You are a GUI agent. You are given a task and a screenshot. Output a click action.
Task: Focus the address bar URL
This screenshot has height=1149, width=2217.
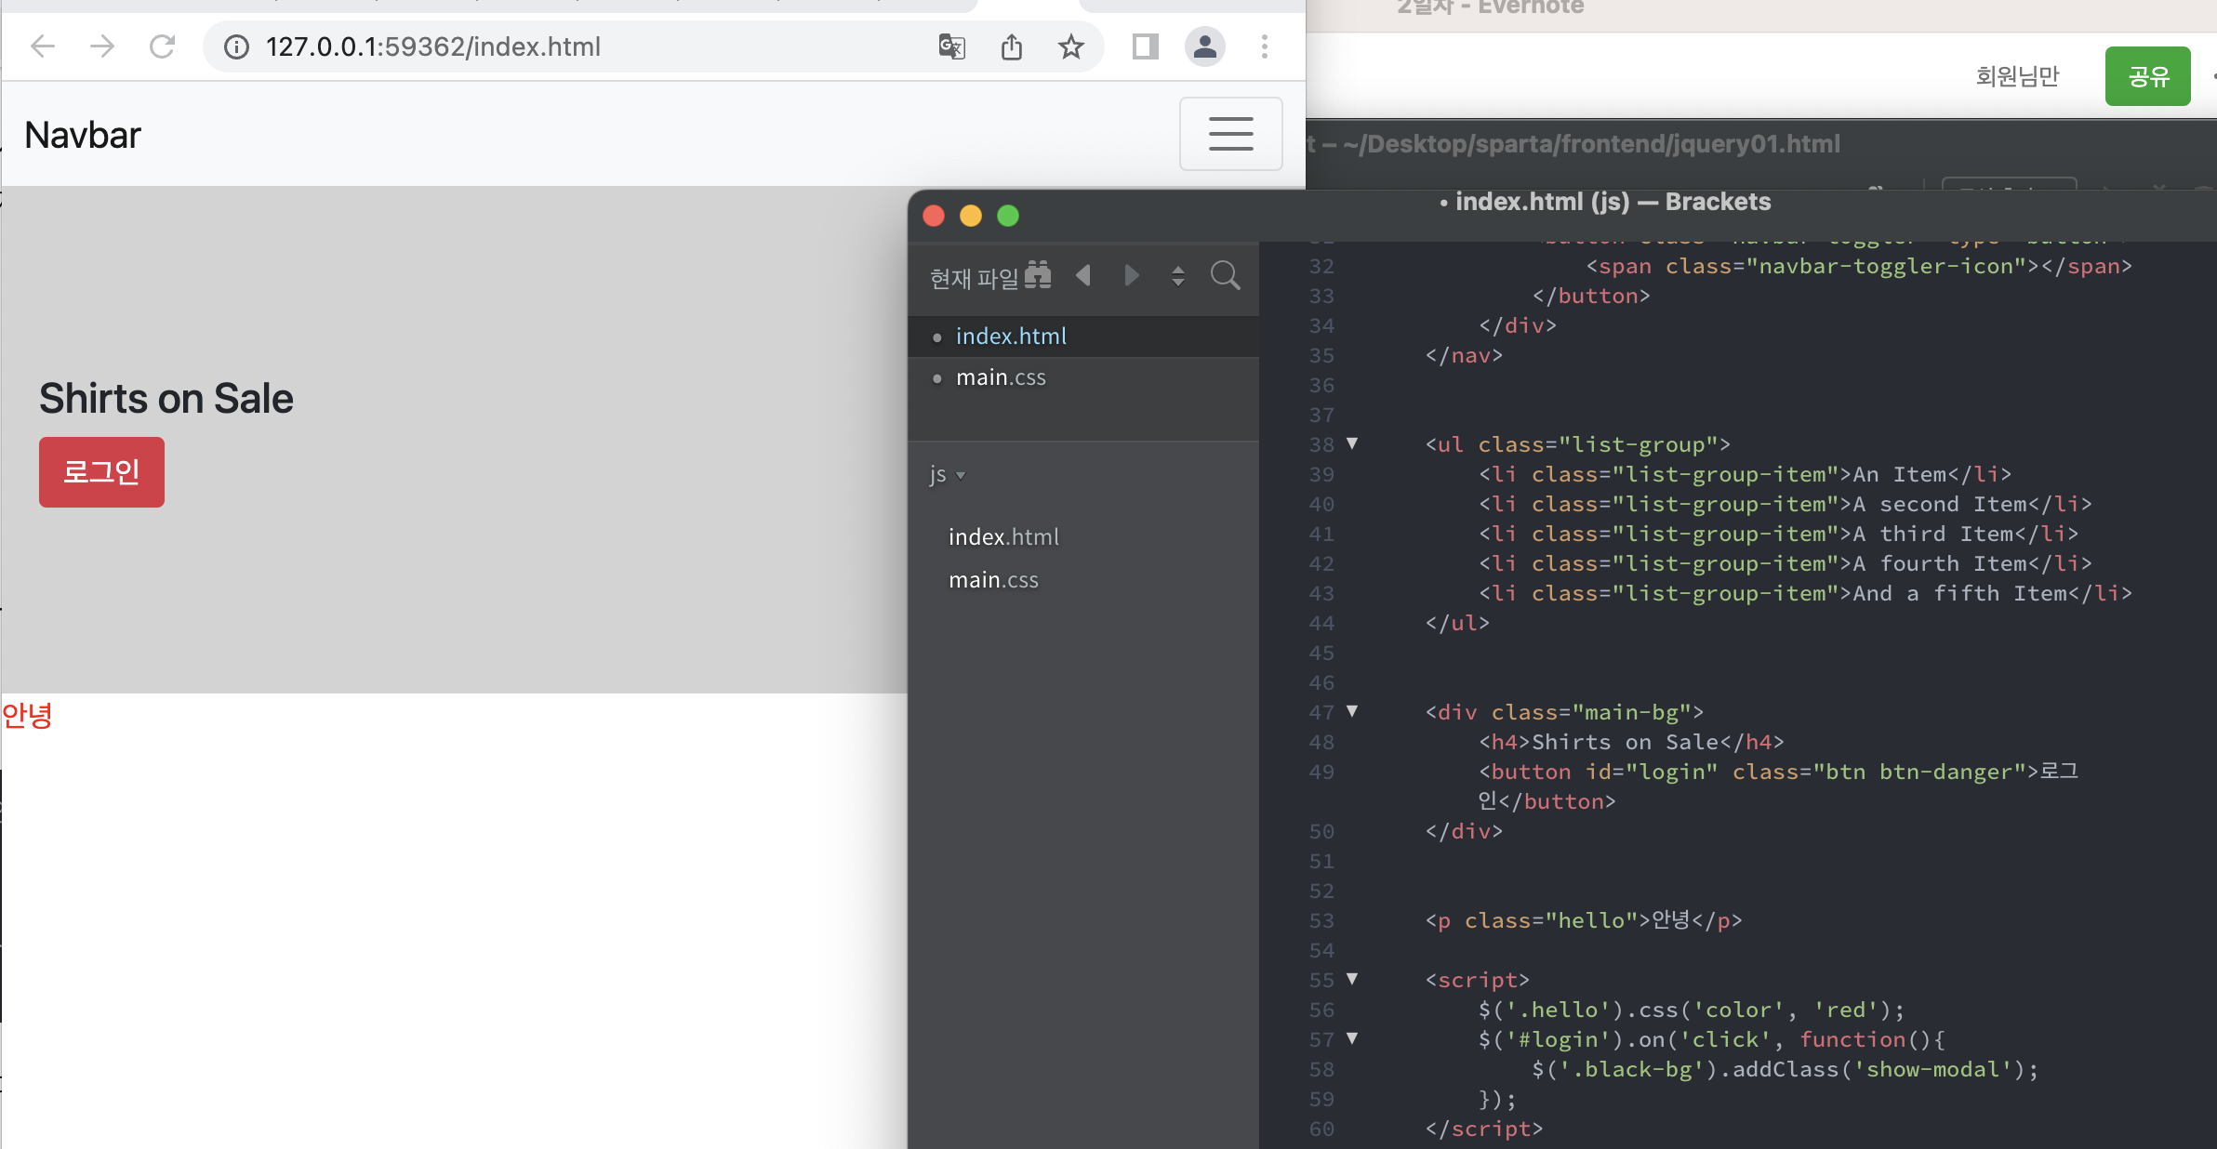click(x=433, y=46)
